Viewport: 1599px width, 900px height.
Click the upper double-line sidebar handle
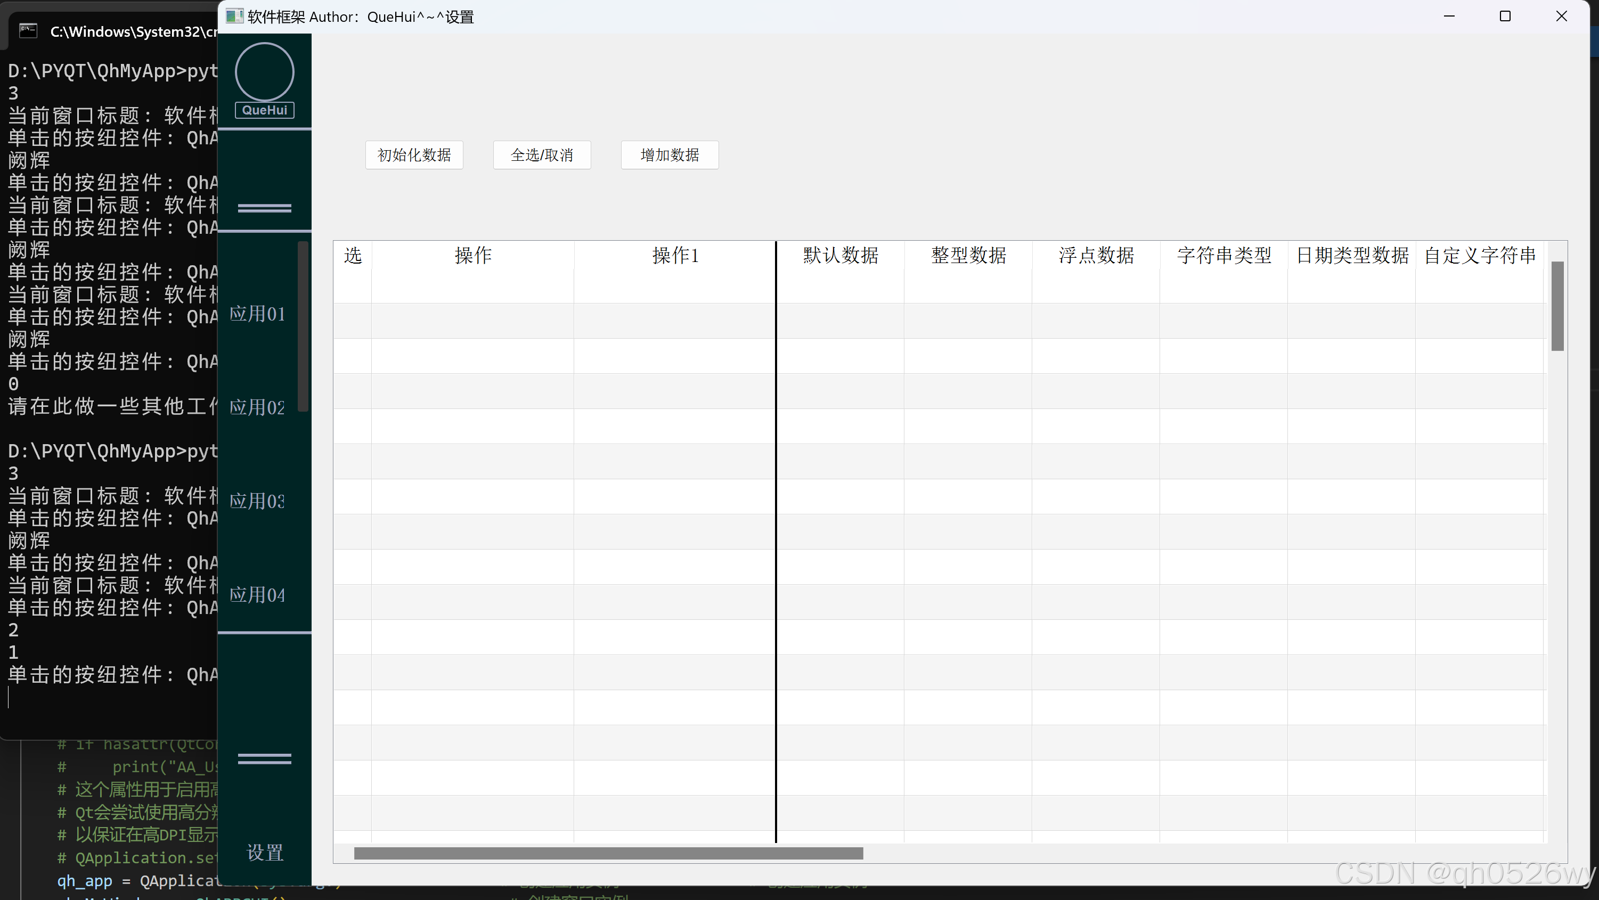click(x=264, y=208)
